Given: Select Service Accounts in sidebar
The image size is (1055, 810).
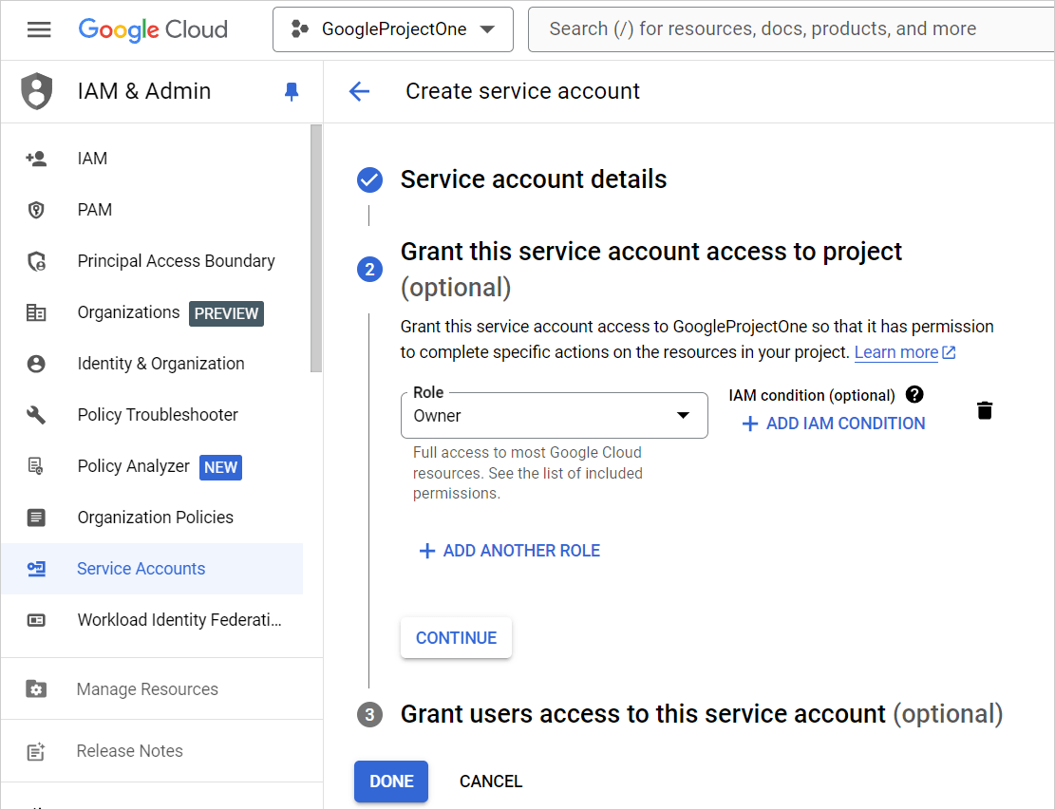Looking at the screenshot, I should [x=151, y=569].
